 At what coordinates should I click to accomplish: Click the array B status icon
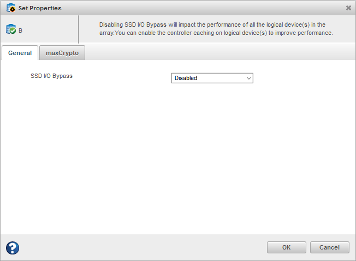coord(11,30)
